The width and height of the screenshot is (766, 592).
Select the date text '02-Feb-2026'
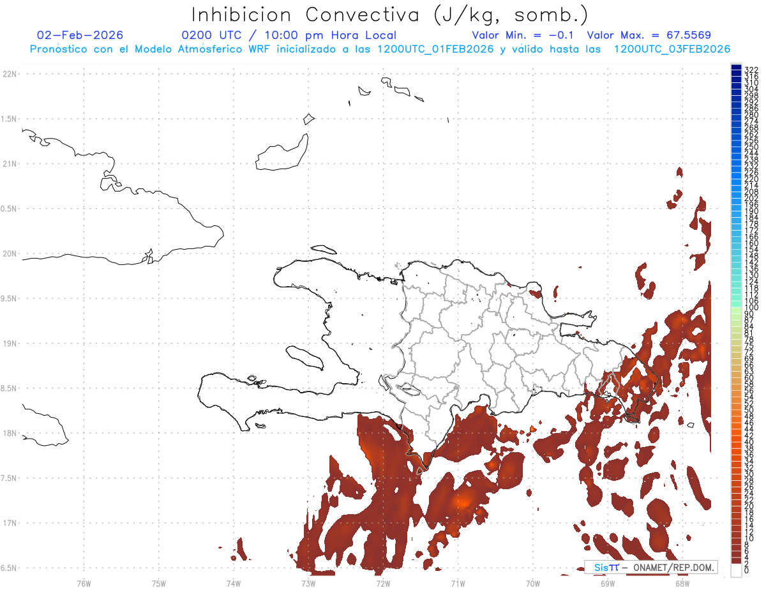click(80, 35)
